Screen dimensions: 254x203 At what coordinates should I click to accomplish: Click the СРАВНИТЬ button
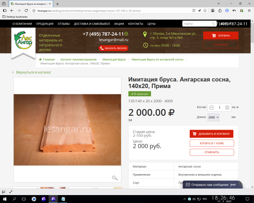coord(212,152)
